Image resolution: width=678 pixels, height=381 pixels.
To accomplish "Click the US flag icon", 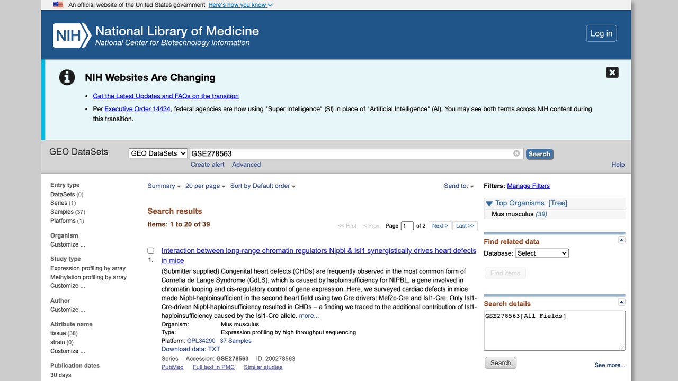I will [x=58, y=5].
